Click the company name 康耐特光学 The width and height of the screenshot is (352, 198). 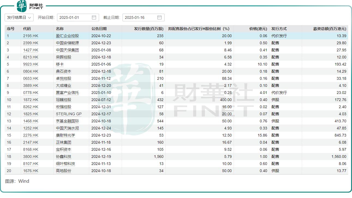(x=65, y=135)
